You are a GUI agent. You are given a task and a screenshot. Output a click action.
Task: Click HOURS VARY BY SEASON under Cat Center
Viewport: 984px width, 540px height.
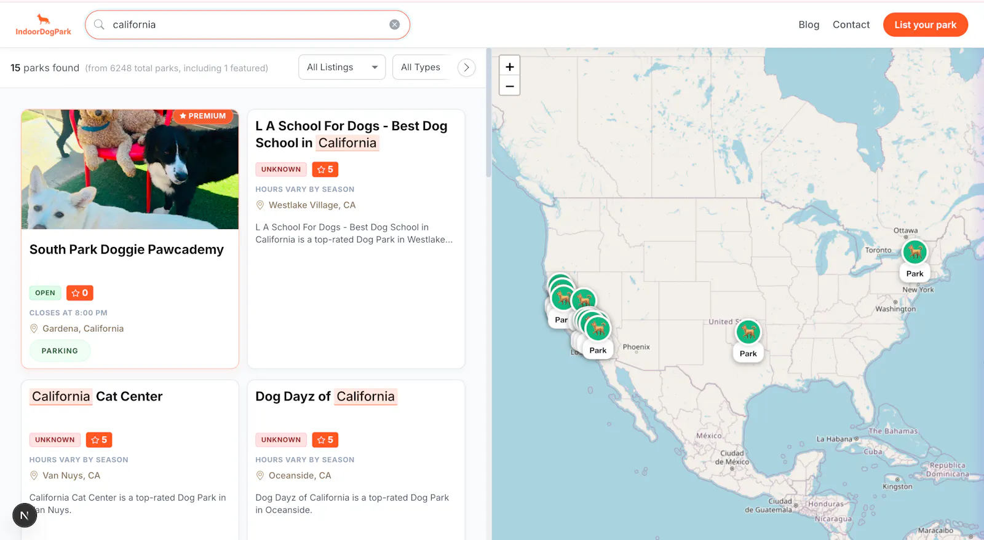point(79,460)
